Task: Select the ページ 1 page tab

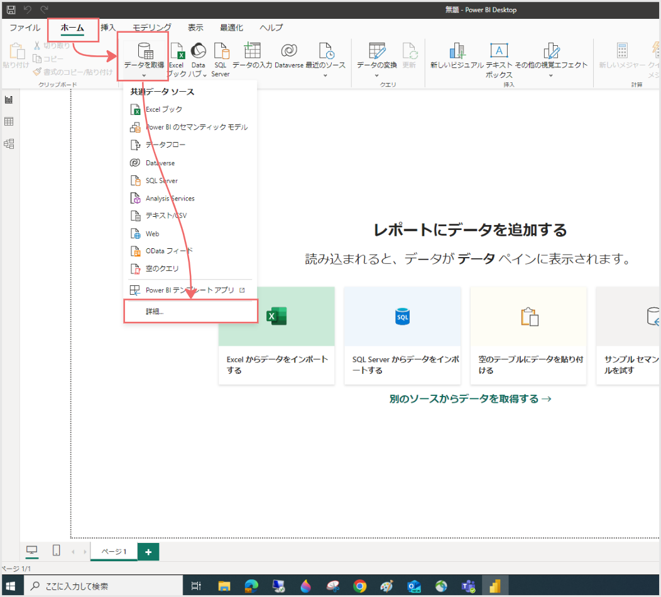Action: [x=114, y=552]
